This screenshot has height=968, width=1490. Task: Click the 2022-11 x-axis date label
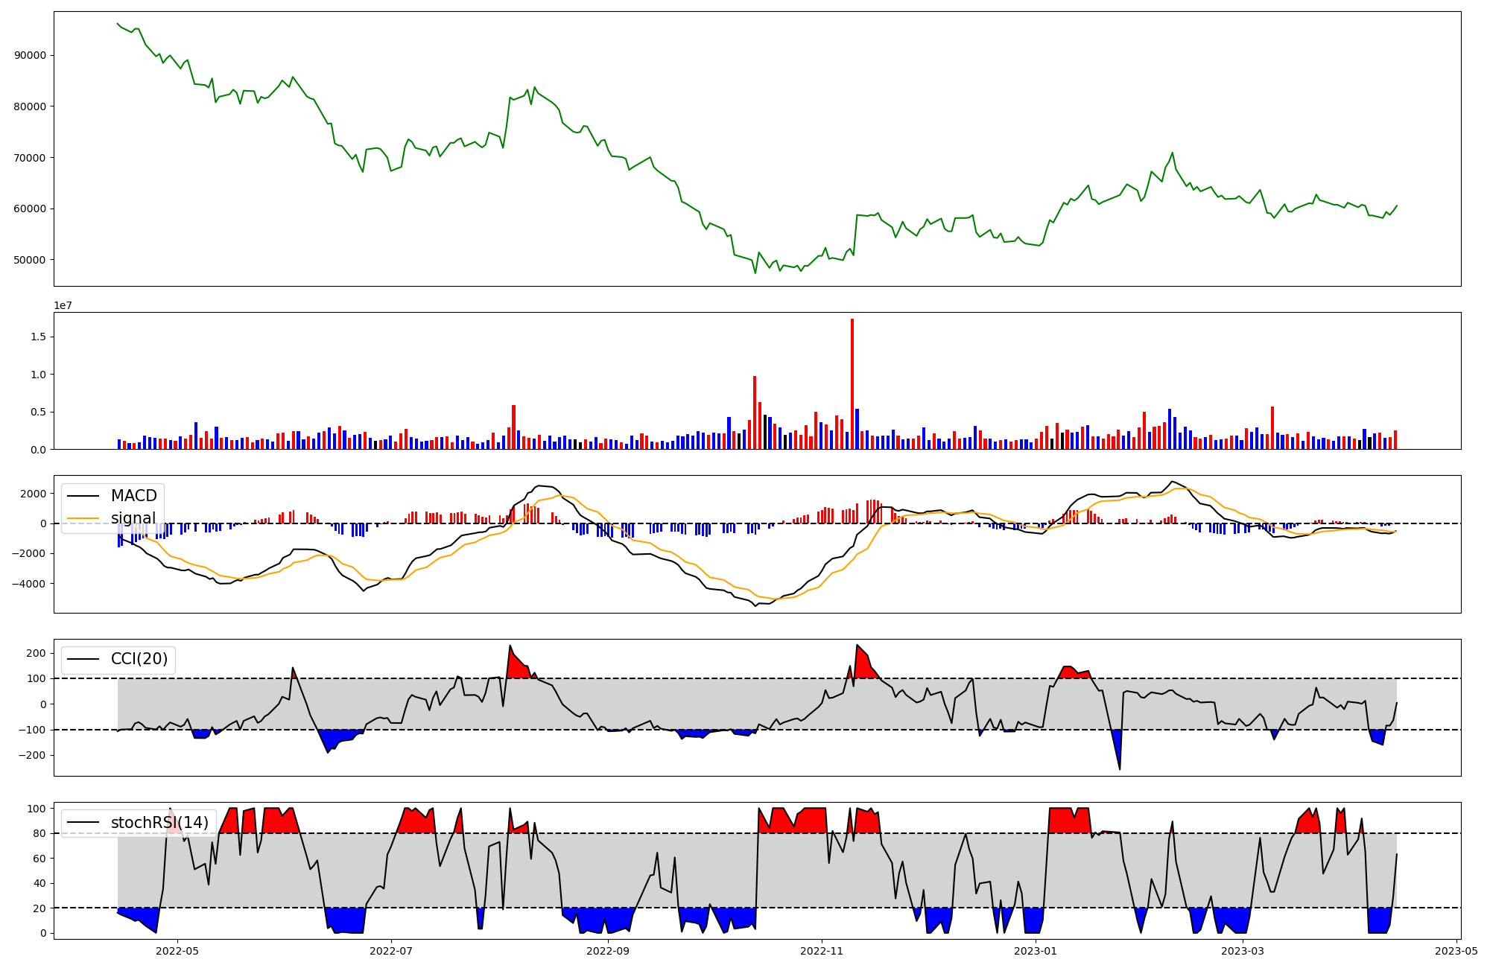click(821, 951)
